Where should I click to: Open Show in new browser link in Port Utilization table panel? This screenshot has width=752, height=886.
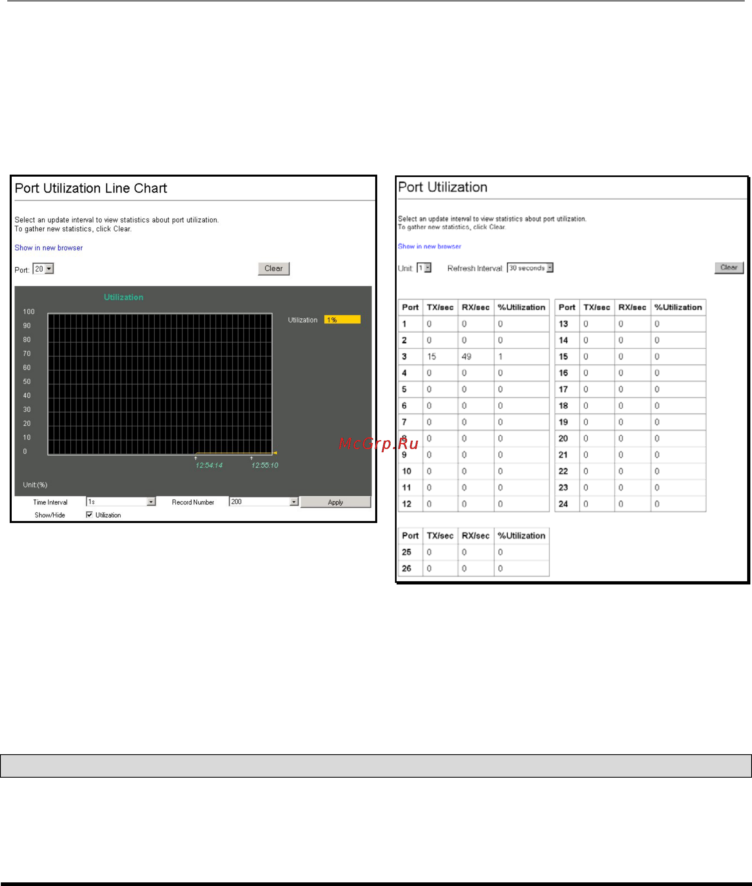tap(429, 246)
